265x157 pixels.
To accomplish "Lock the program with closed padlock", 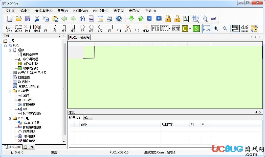I will pyautogui.click(x=168, y=18).
